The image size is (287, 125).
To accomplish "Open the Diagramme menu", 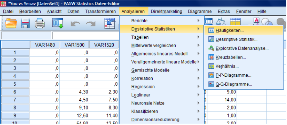I will [200, 11].
